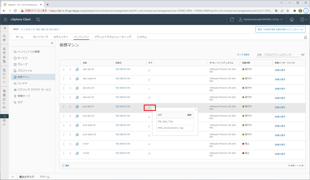Open the システム tab
The height and width of the screenshot is (180, 310).
pos(142,37)
